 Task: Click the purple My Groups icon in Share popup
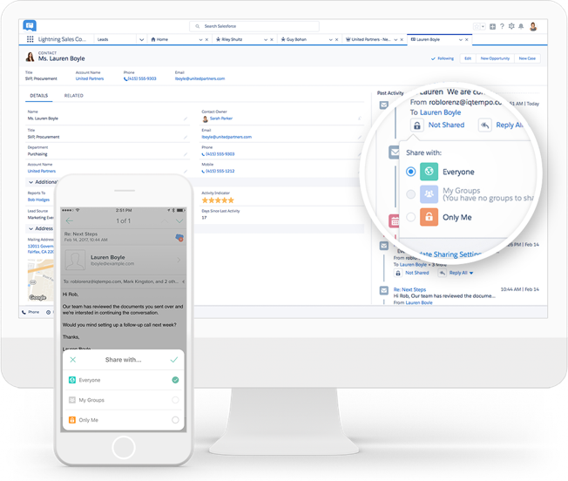(429, 194)
